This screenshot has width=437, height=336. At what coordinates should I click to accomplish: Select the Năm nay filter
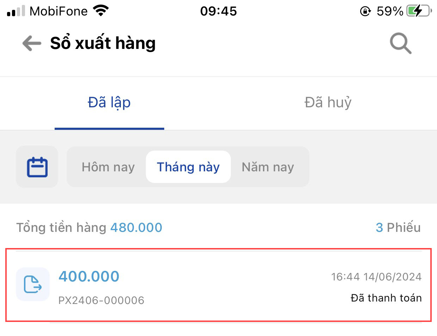(268, 167)
